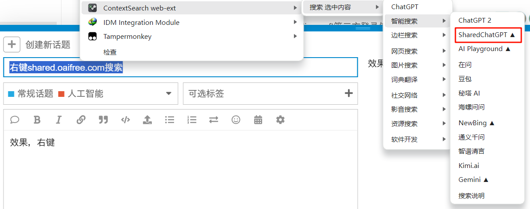
Task: Click the Tampermonkey extension icon
Action: [x=92, y=37]
